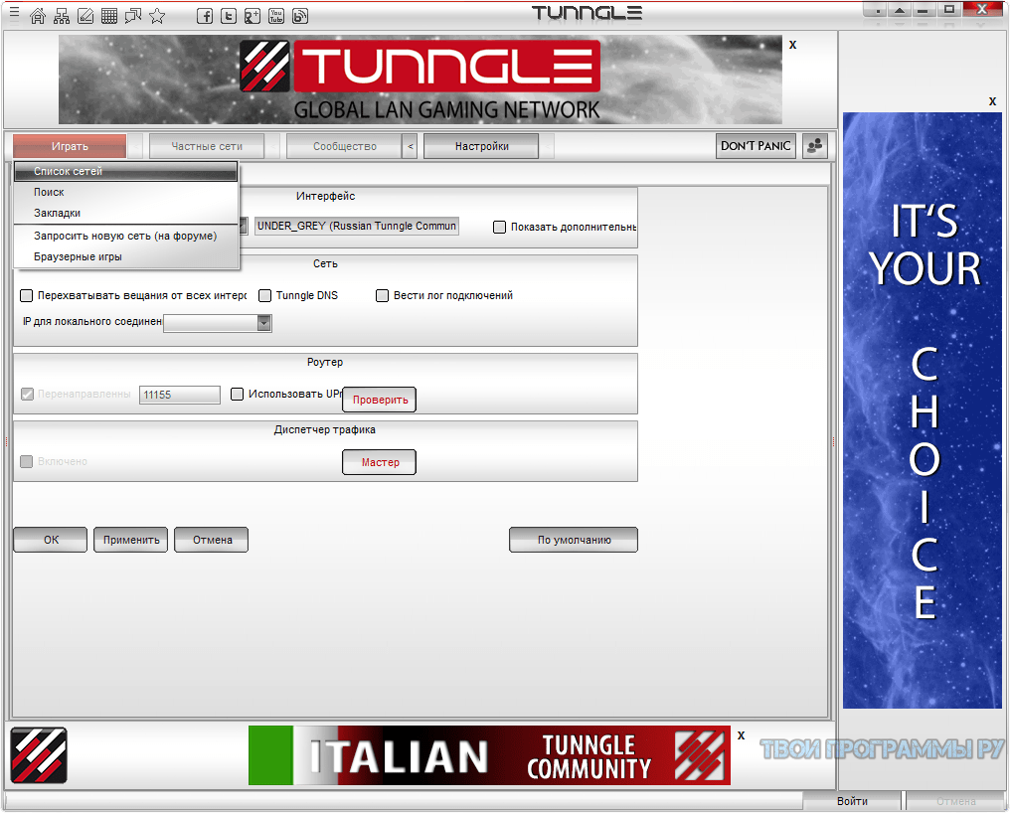The width and height of the screenshot is (1010, 813).
Task: Select the network sitemap icon in the toolbar
Action: (62, 15)
